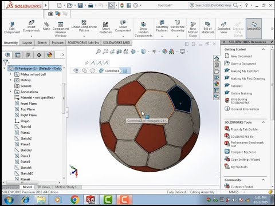Expand the SOLIDWORKS menu arrow

pos(46,6)
